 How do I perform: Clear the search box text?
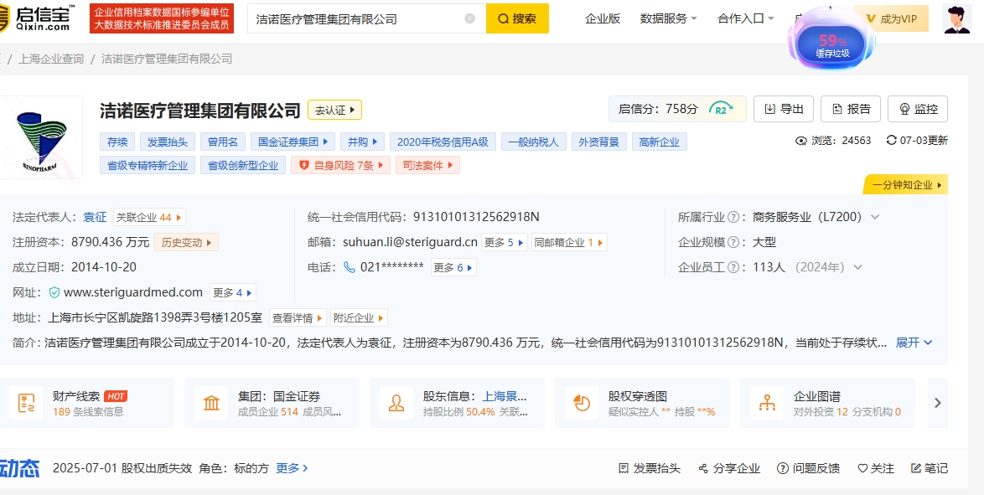469,18
